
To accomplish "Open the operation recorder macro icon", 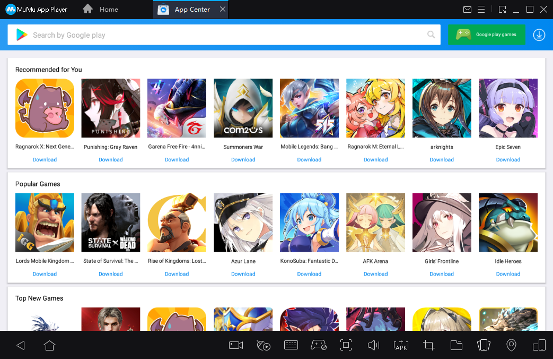I will (x=264, y=345).
